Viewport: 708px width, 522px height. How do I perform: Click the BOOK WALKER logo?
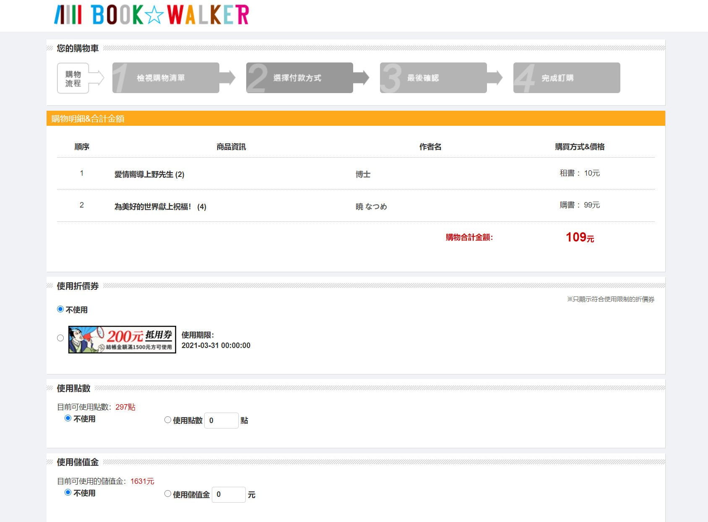click(x=151, y=15)
